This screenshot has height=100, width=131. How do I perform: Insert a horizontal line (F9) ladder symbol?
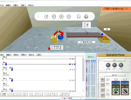coord(30,94)
